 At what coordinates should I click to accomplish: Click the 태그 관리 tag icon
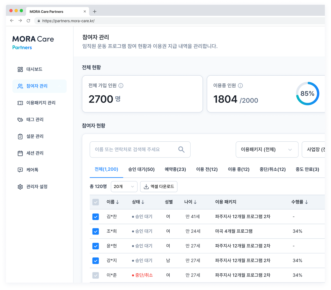[x=20, y=120]
